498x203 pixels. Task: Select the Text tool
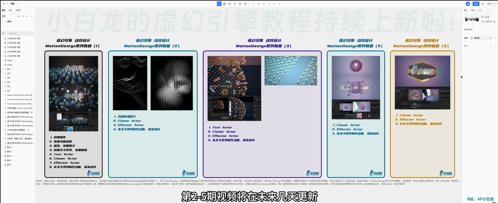coord(235,4)
